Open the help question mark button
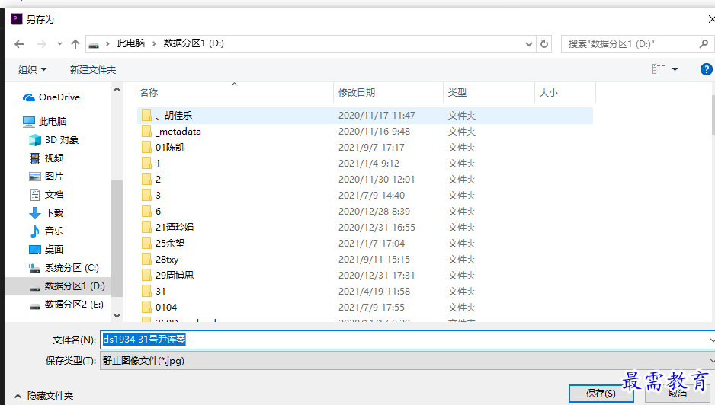This screenshot has height=405, width=715. tap(707, 69)
